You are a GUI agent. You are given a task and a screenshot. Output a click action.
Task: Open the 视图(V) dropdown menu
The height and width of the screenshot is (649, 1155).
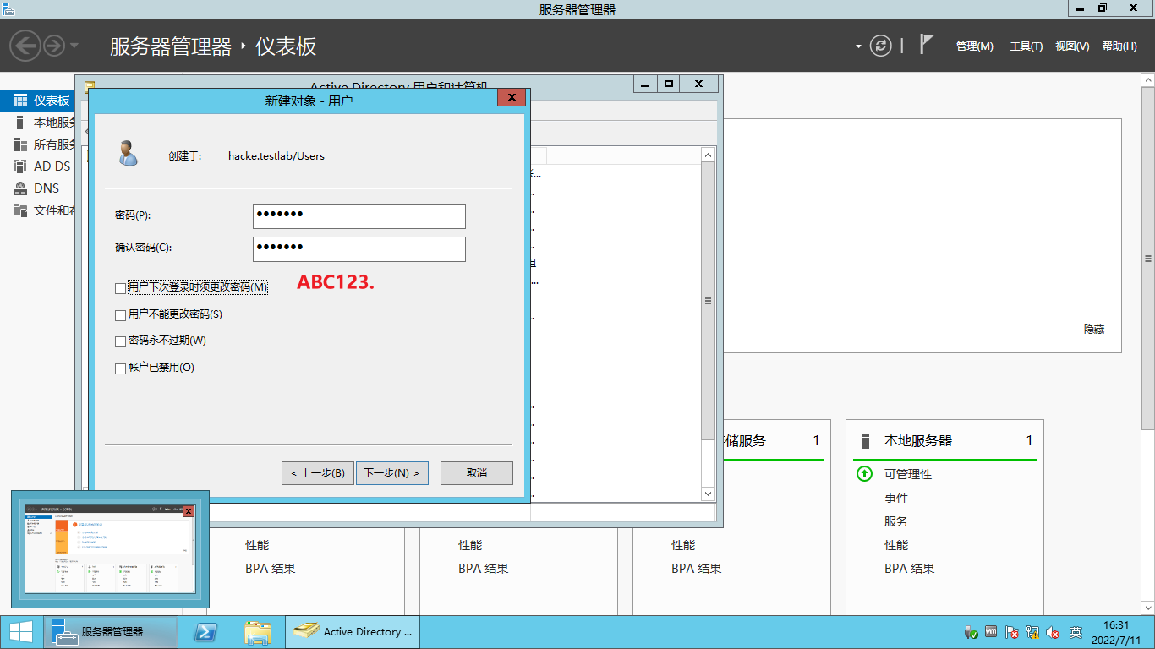1071,46
